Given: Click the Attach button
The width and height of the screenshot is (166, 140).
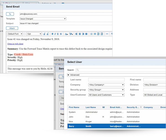Looking at the screenshot, I should pyautogui.click(x=12, y=28).
